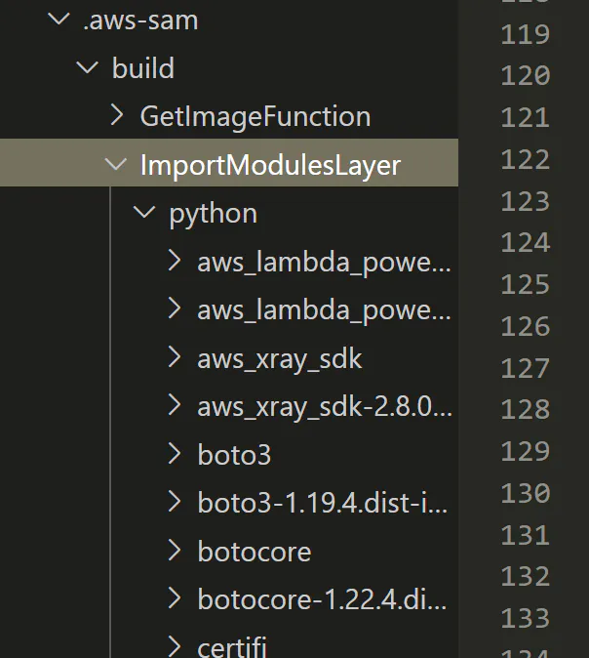Collapse the .aws-sam folder chevron

(x=59, y=19)
